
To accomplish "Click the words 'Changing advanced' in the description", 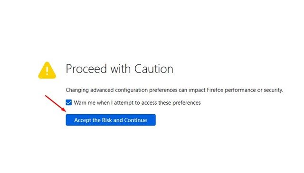I will click(90, 90).
